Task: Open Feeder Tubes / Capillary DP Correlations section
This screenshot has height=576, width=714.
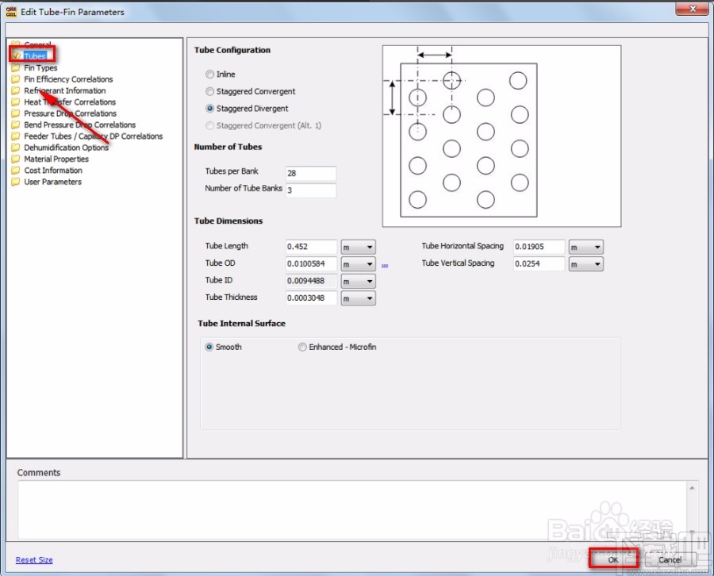Action: click(x=94, y=136)
